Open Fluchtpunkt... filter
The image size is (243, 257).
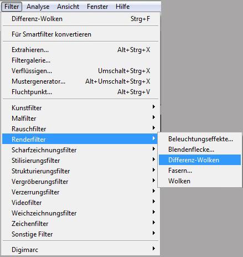click(80, 92)
